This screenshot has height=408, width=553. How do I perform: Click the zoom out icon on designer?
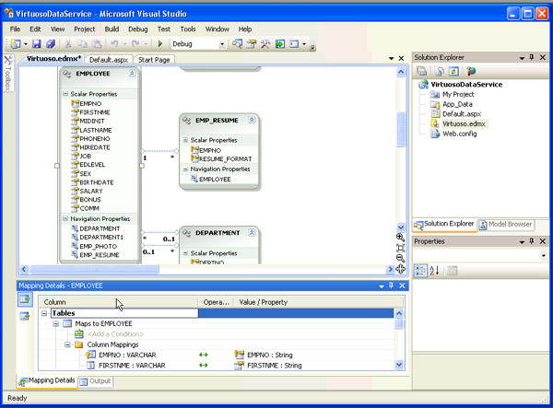tap(401, 260)
